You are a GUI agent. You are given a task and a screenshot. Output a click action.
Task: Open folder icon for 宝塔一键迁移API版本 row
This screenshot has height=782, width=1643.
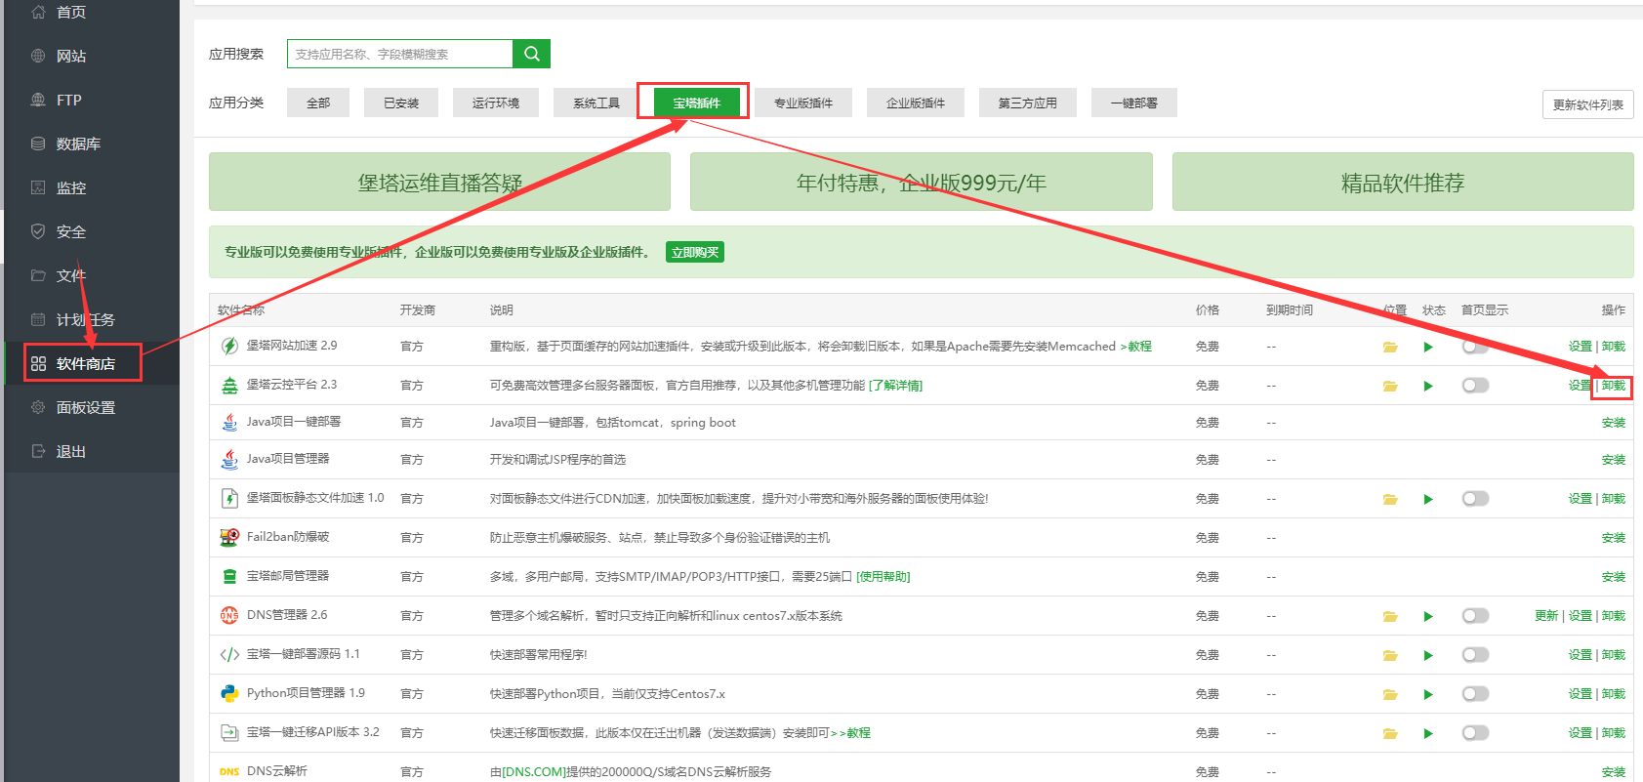pyautogui.click(x=1390, y=733)
